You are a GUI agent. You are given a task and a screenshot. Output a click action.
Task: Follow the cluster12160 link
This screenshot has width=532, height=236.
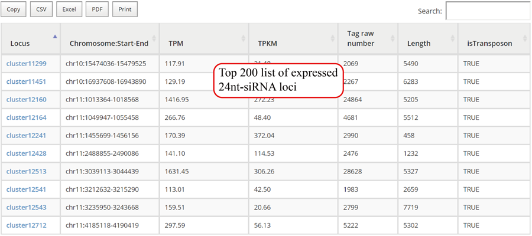[26, 100]
